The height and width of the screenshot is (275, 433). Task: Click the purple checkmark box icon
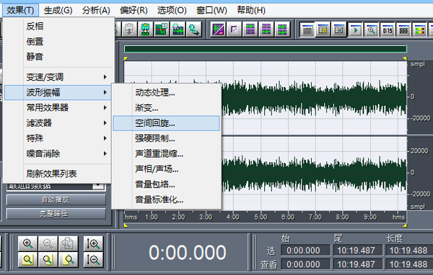tap(234, 30)
